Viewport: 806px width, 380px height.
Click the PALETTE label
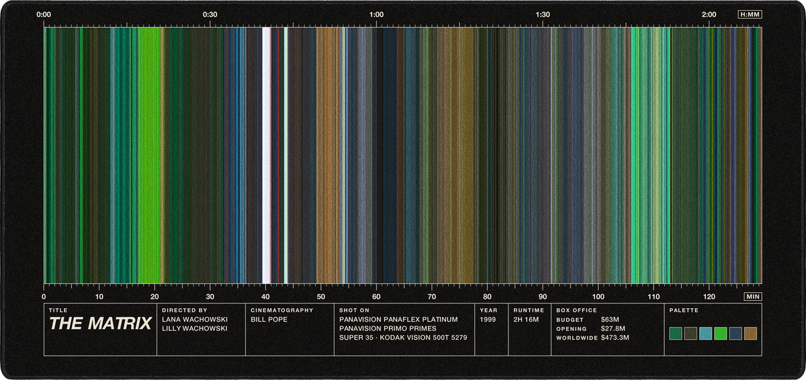click(684, 310)
